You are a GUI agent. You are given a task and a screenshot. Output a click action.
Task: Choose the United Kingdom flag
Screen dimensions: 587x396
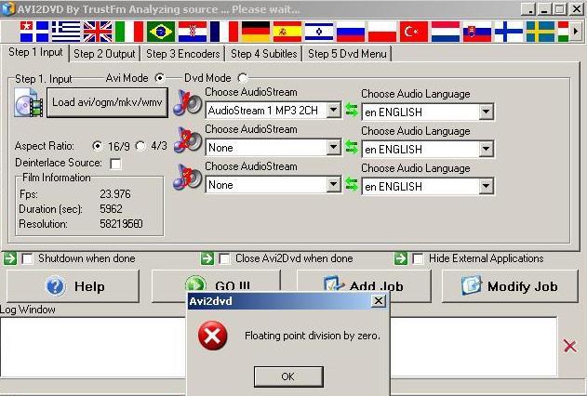coord(98,32)
